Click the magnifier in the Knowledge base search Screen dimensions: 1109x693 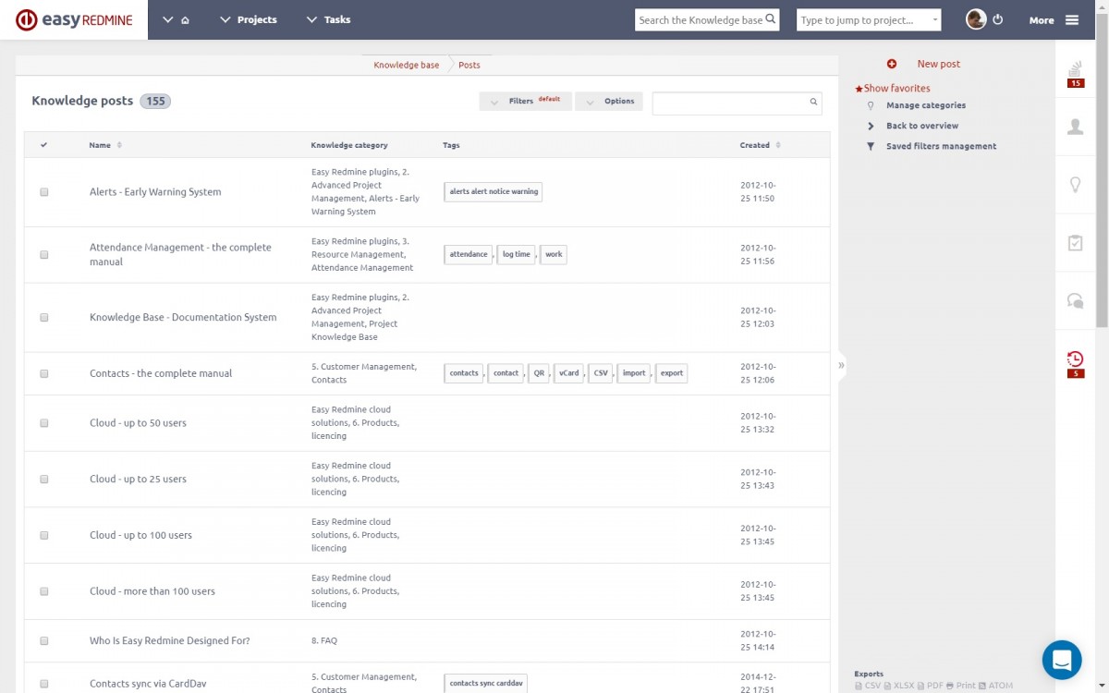click(x=771, y=19)
